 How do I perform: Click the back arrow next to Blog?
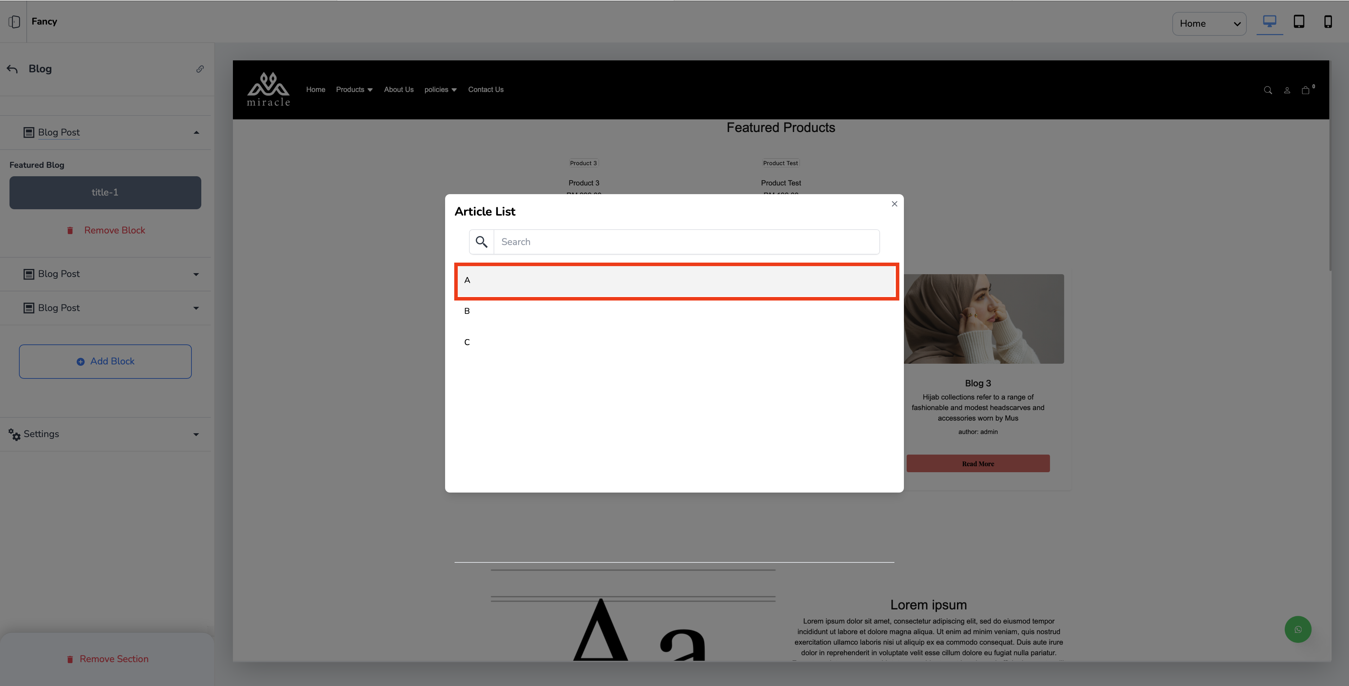click(x=13, y=69)
